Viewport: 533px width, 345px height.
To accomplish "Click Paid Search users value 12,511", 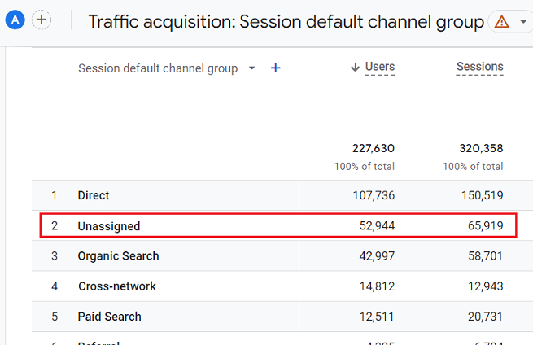I will [x=377, y=317].
